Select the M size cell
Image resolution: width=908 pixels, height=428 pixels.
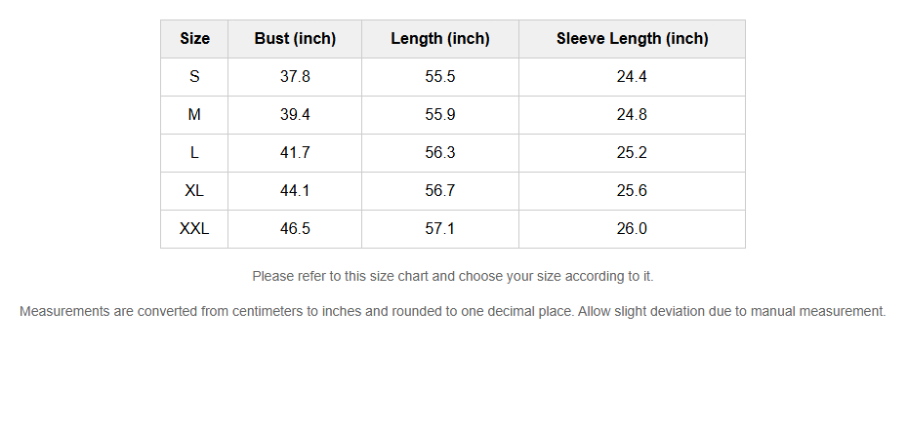tap(194, 115)
